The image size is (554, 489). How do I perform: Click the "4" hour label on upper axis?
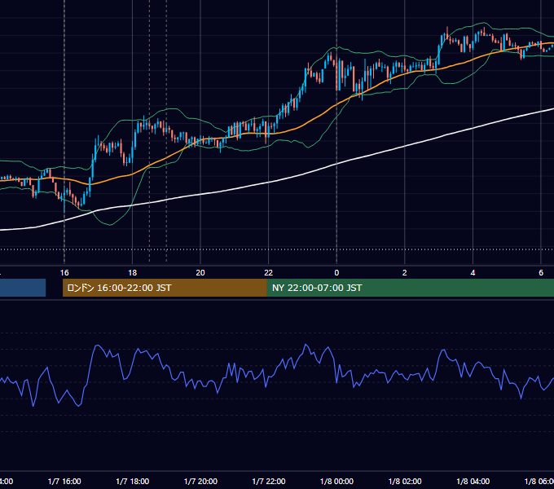coord(473,273)
